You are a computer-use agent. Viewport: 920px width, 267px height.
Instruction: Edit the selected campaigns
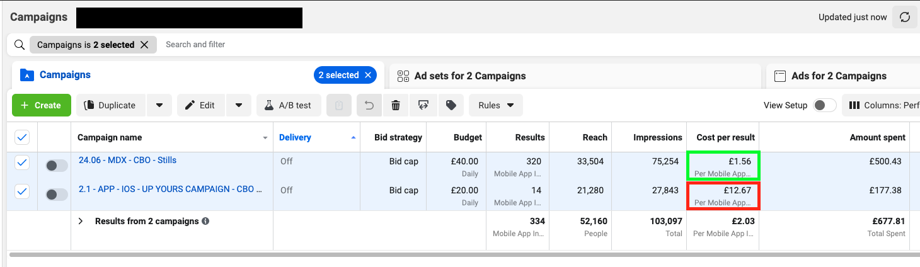point(200,105)
